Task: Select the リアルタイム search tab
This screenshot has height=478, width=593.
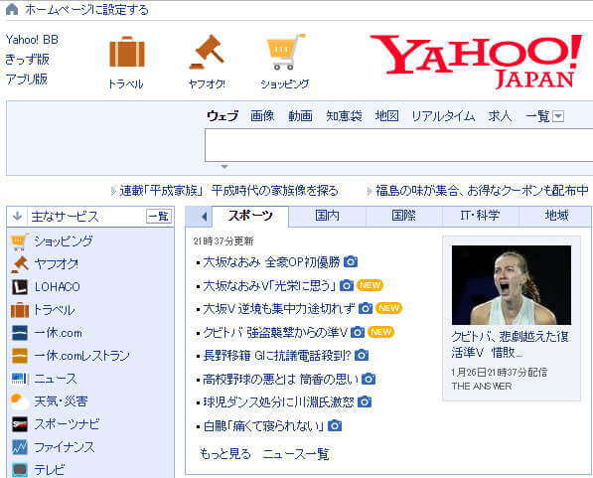Action: pos(443,116)
